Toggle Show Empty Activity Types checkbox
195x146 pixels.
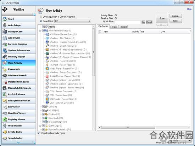(x=39, y=133)
